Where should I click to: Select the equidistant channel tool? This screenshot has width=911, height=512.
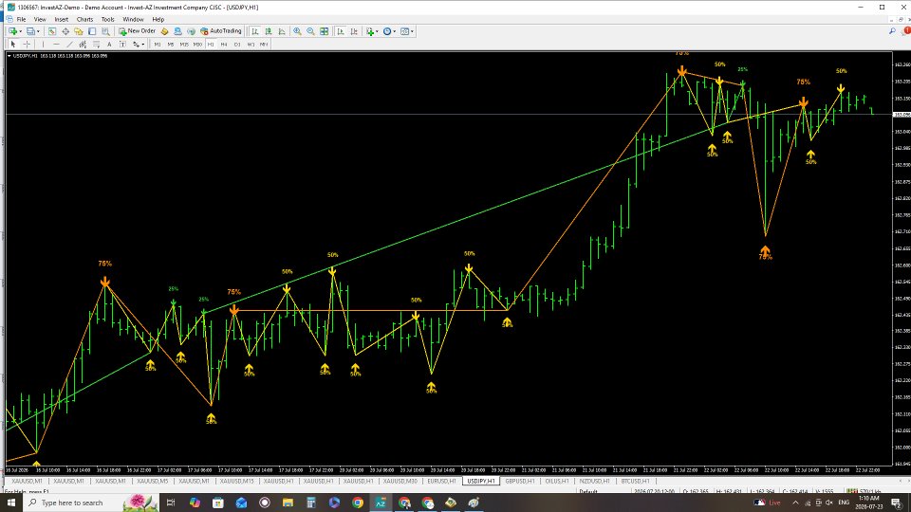[x=83, y=45]
